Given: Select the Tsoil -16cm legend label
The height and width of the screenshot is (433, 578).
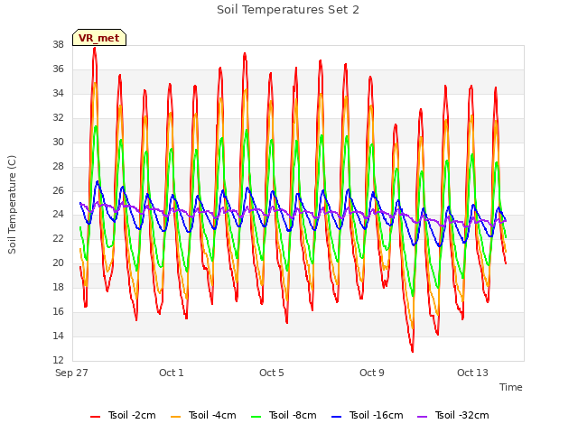Looking at the screenshot, I should [x=376, y=415].
